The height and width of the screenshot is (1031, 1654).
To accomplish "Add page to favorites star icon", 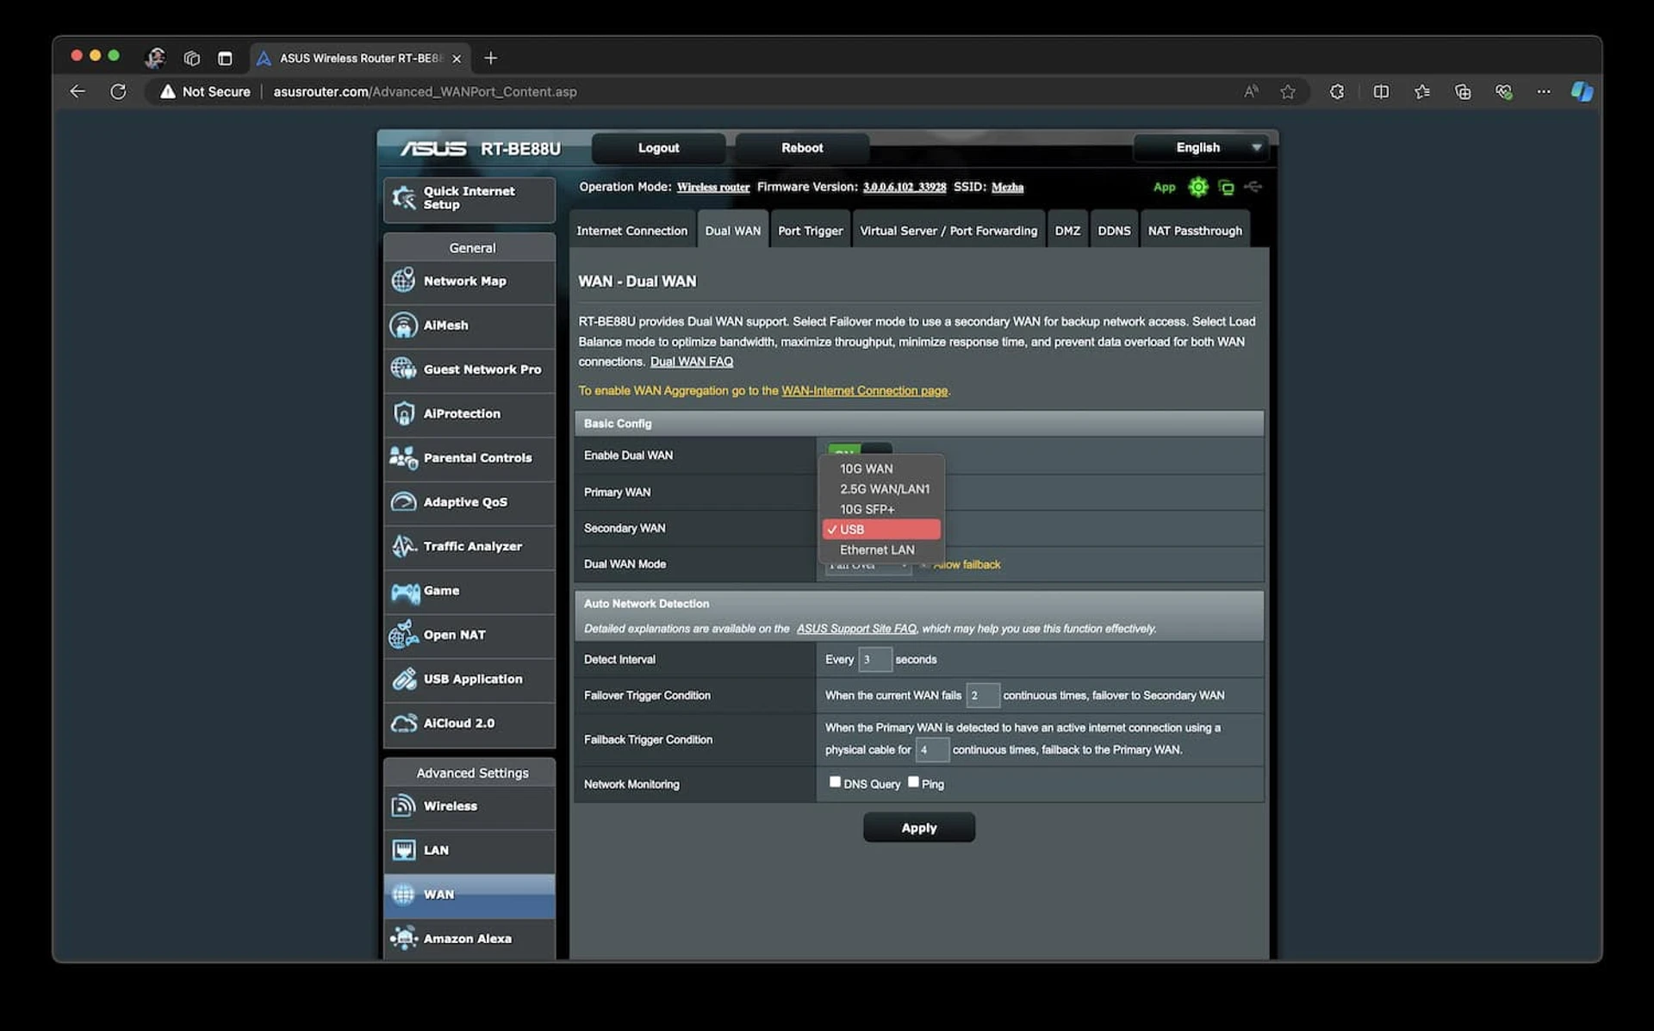I will click(1287, 91).
